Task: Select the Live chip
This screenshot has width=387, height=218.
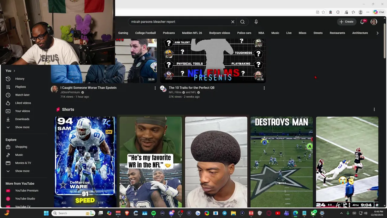Action: point(289,33)
